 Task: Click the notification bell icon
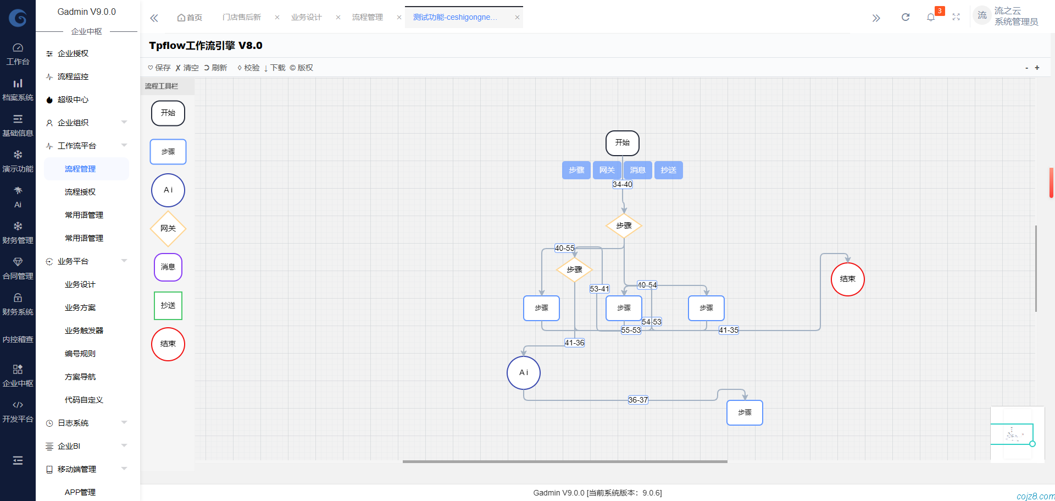[x=930, y=18]
